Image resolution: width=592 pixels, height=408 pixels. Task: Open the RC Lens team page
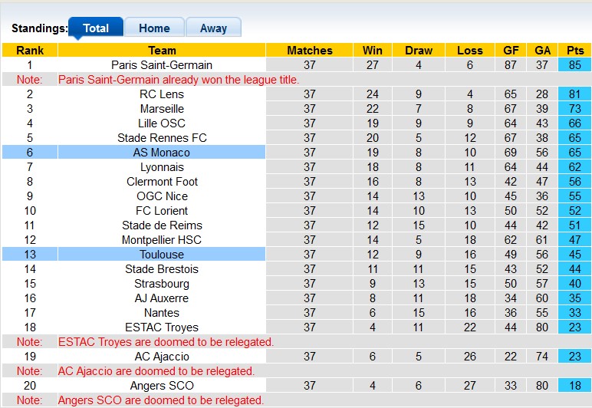[x=162, y=94]
